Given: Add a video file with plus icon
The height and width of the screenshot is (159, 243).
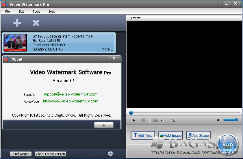Looking at the screenshot, I should [x=17, y=23].
